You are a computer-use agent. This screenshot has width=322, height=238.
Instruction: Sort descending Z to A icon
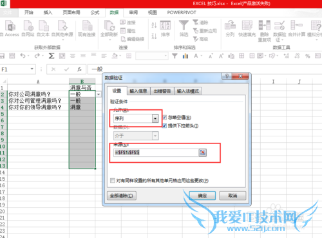coord(154,36)
